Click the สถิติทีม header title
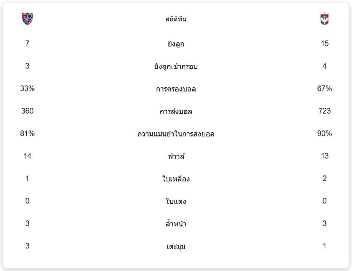 176,19
